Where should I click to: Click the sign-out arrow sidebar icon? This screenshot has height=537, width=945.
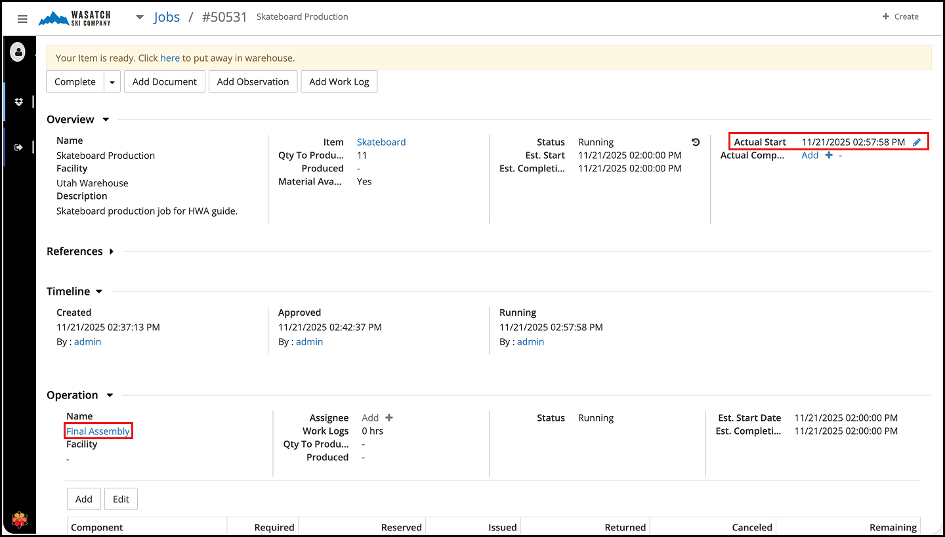tap(19, 147)
